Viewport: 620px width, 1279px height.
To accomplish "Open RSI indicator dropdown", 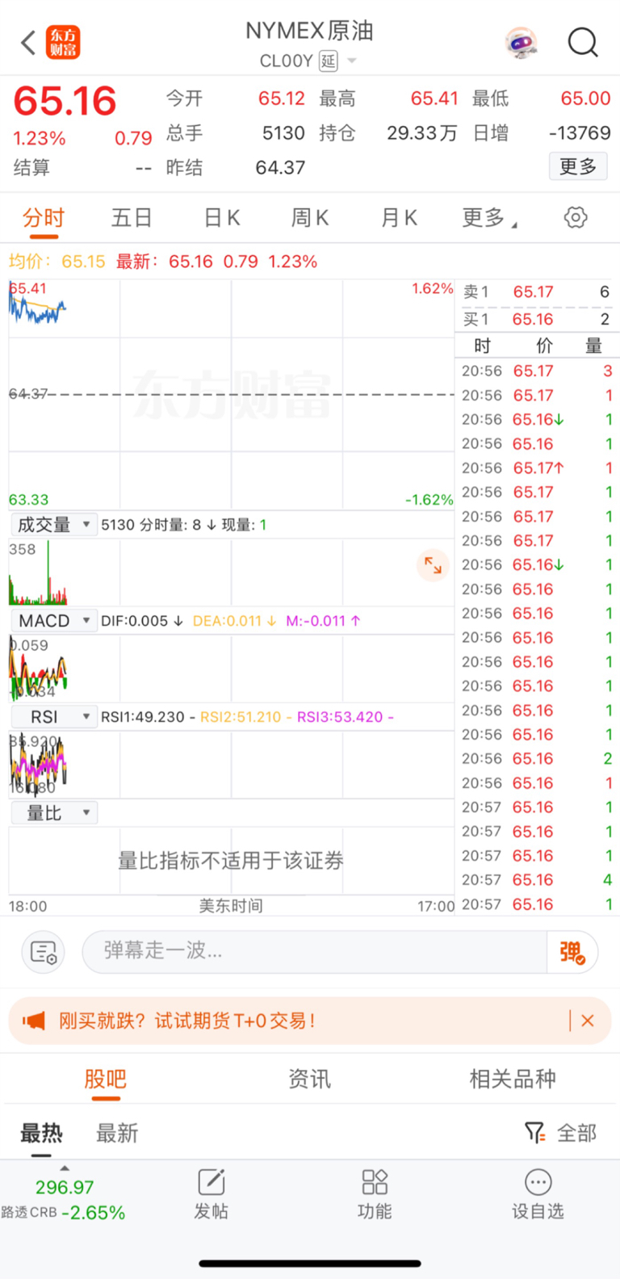I will 54,717.
